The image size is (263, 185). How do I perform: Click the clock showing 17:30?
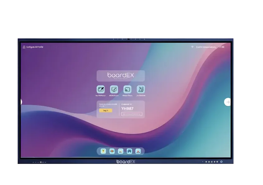(221, 47)
